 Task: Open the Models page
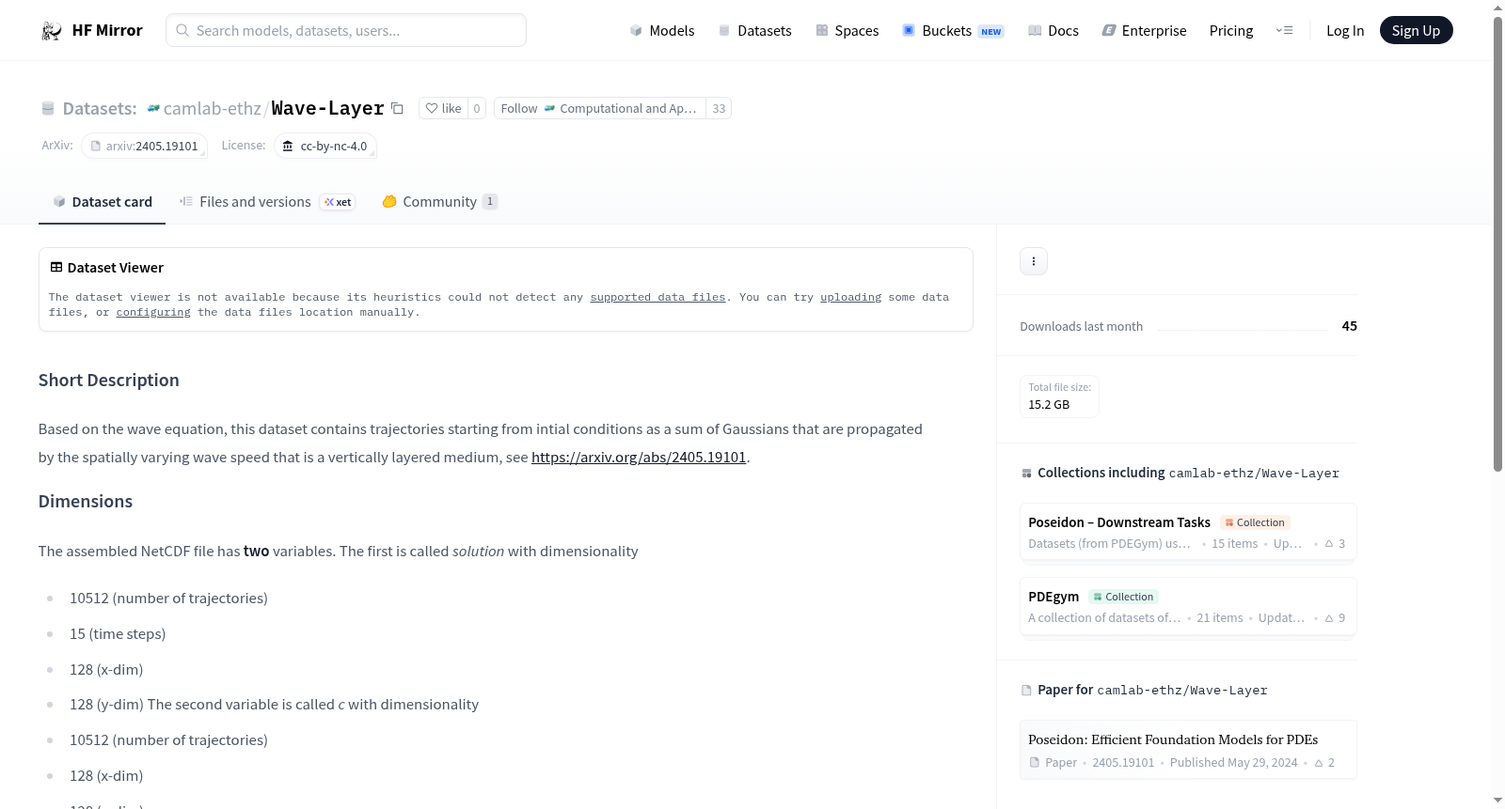click(x=662, y=31)
